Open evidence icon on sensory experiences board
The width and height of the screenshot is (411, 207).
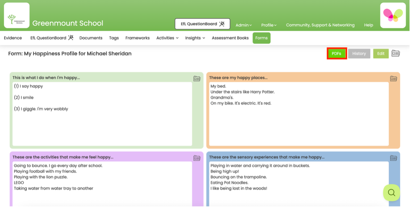point(393,158)
